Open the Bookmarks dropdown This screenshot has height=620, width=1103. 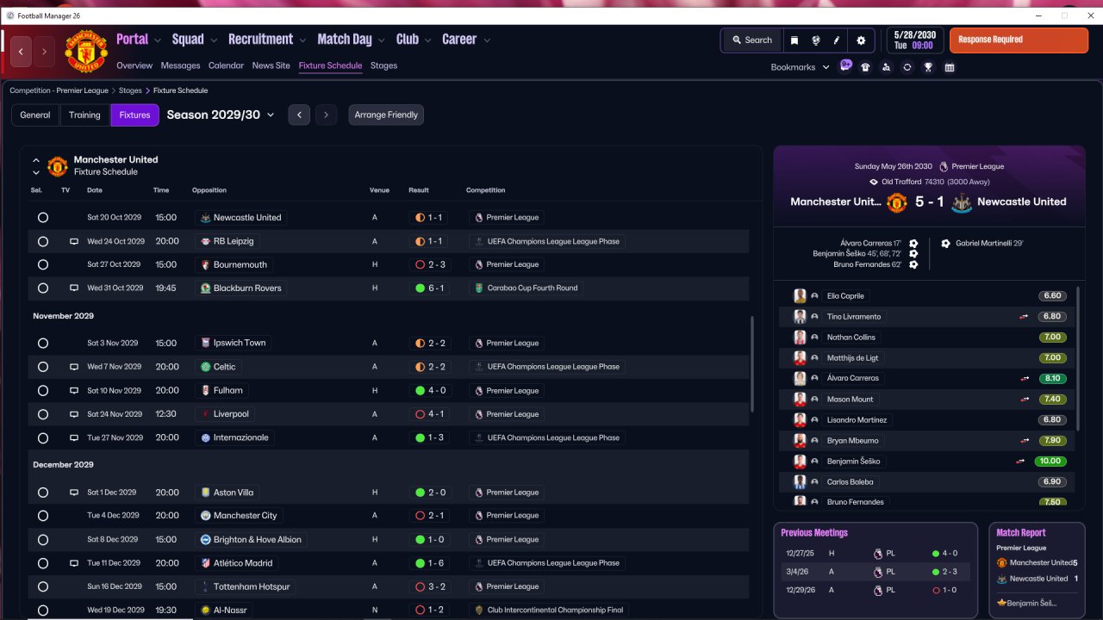[801, 67]
